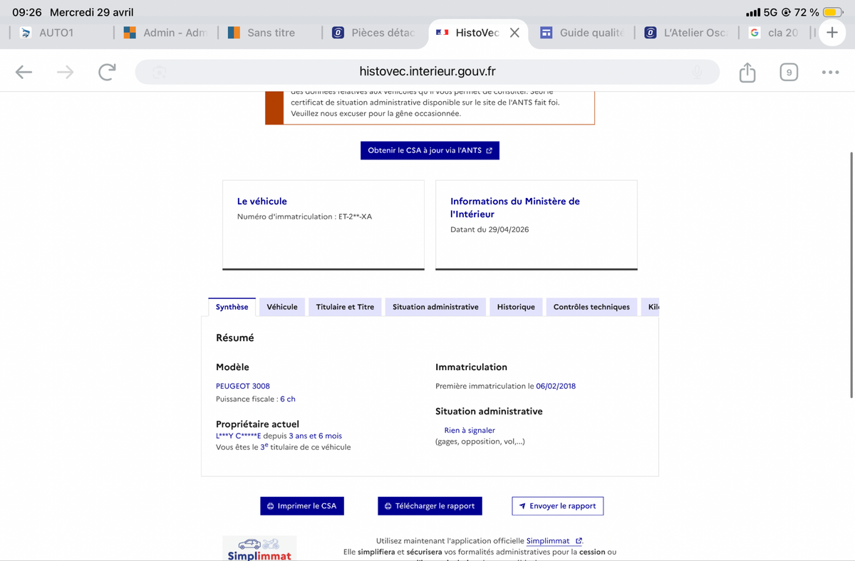Reload the HistoVec page
855x561 pixels.
tap(107, 72)
